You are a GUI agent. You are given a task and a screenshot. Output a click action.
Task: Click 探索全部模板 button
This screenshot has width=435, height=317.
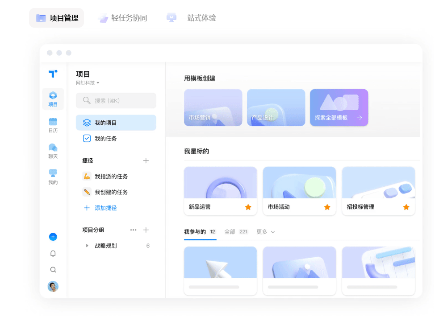(x=339, y=107)
